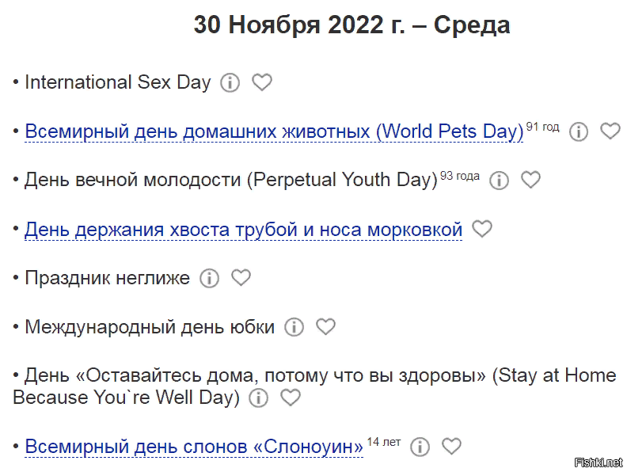Open info for World Pets Day
Screen dimensions: 627x472
tap(579, 131)
